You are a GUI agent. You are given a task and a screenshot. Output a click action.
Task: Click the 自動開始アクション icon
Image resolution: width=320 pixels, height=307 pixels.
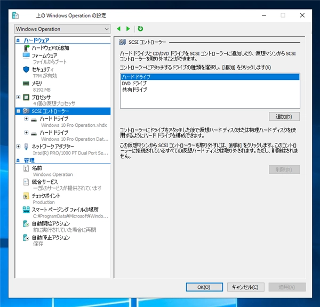(26, 223)
